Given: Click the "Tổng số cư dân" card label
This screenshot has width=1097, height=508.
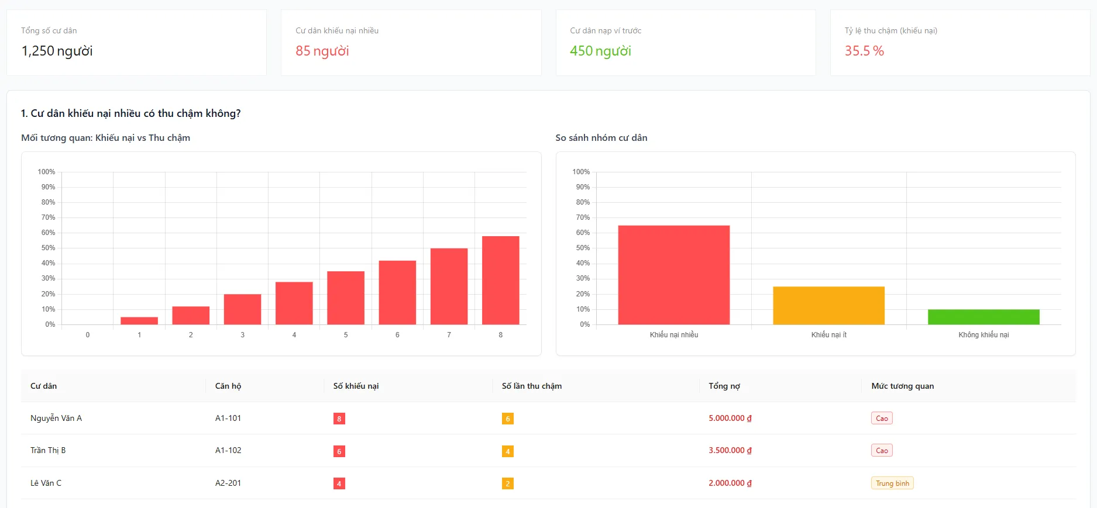Looking at the screenshot, I should [49, 30].
